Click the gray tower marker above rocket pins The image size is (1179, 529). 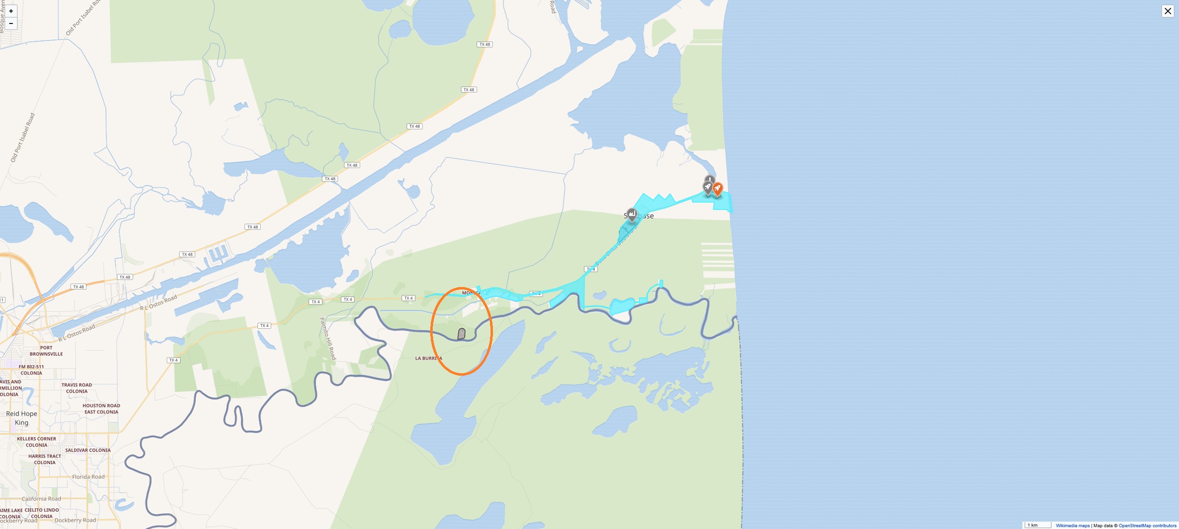tap(710, 179)
